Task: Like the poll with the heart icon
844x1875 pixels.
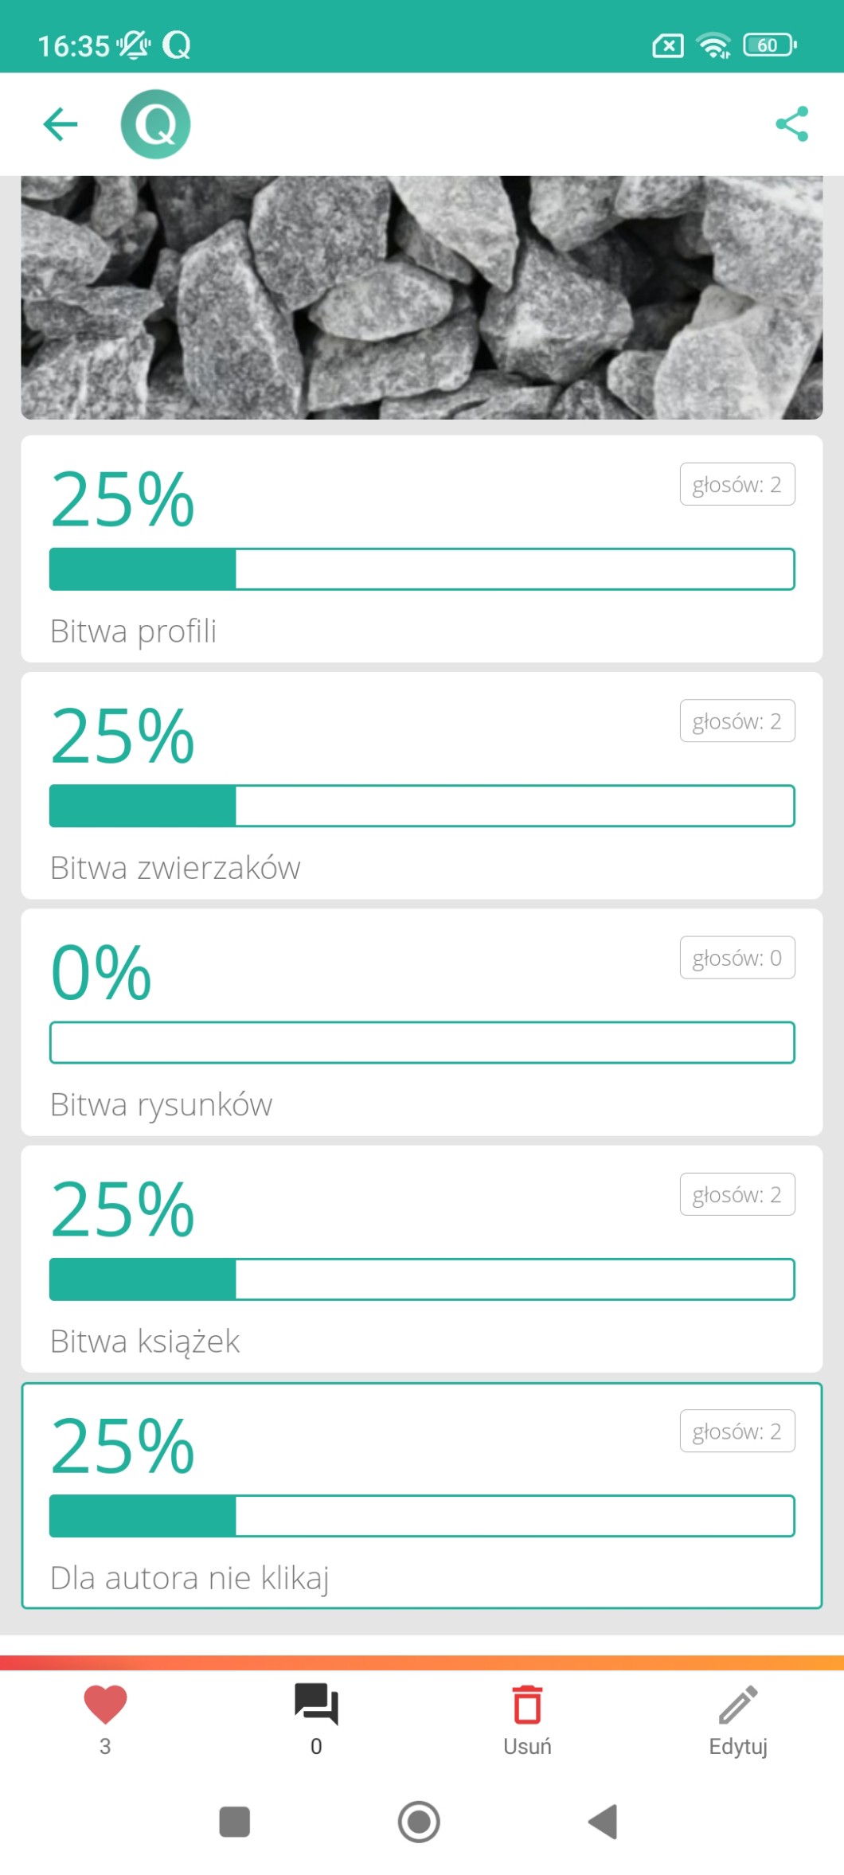Action: [x=105, y=1705]
